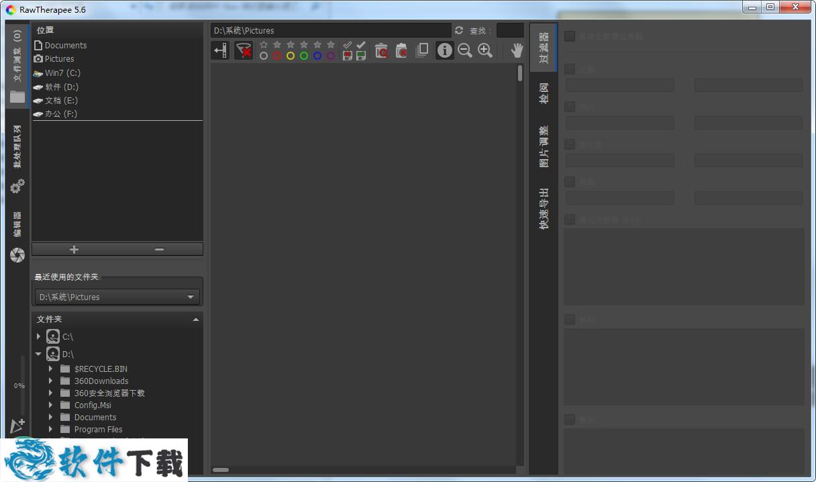816x482 pixels.
Task: Click the zoom out magnifier icon
Action: click(x=464, y=50)
